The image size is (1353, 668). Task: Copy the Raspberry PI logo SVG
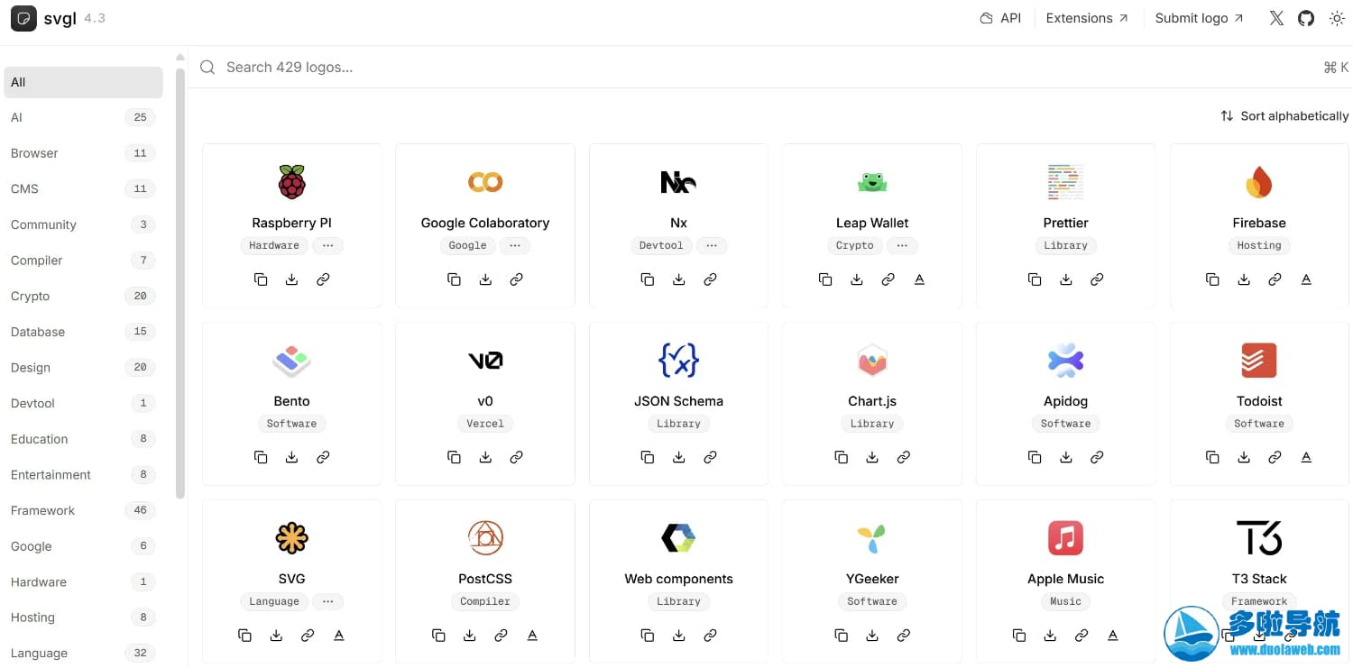tap(261, 279)
